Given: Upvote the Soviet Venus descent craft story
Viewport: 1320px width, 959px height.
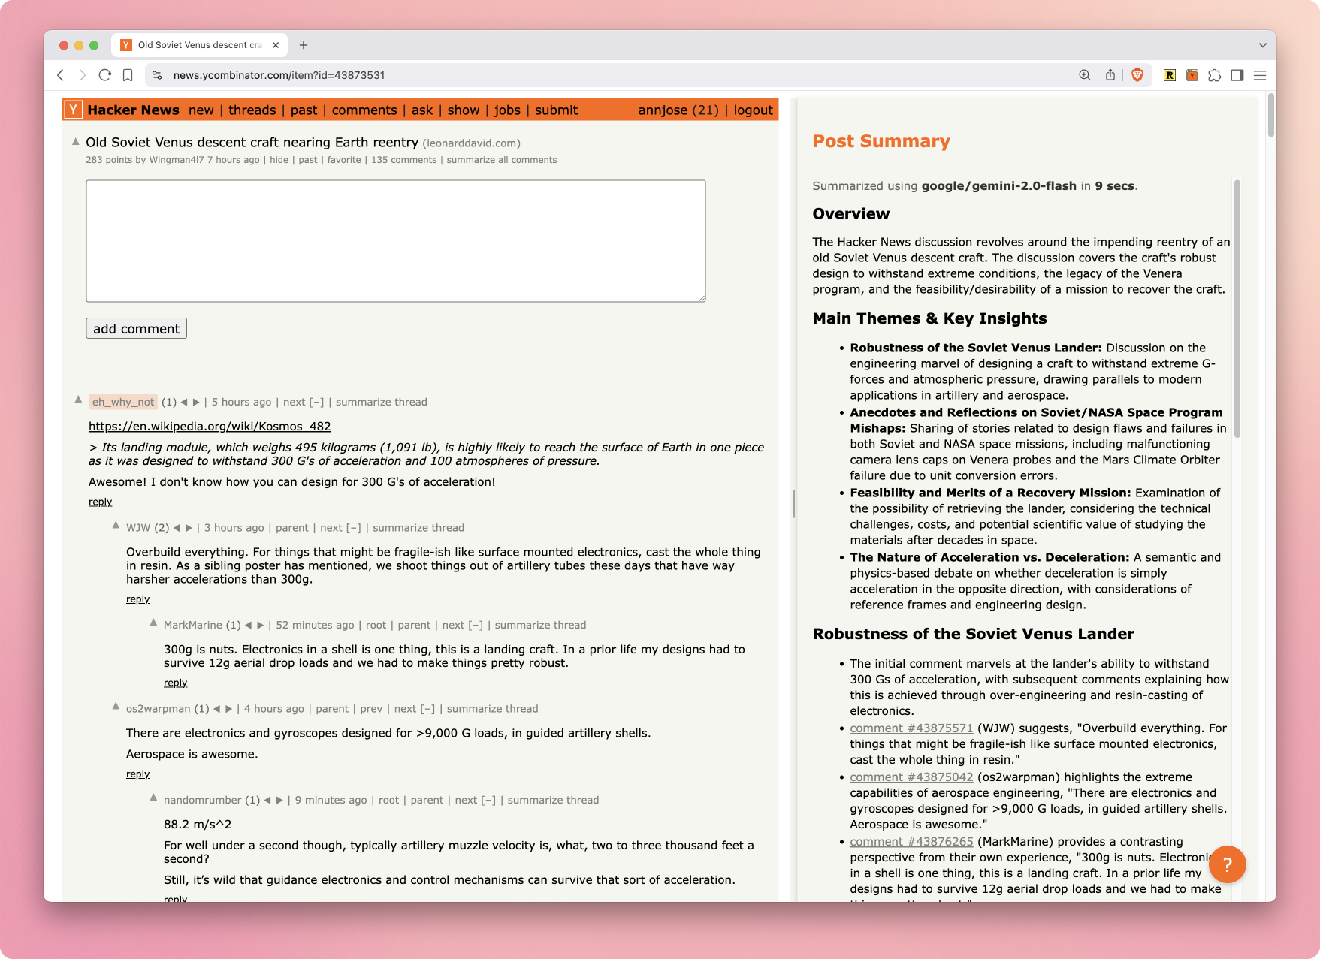Looking at the screenshot, I should (x=76, y=142).
